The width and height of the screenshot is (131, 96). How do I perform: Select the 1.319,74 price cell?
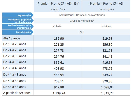coord(107,93)
